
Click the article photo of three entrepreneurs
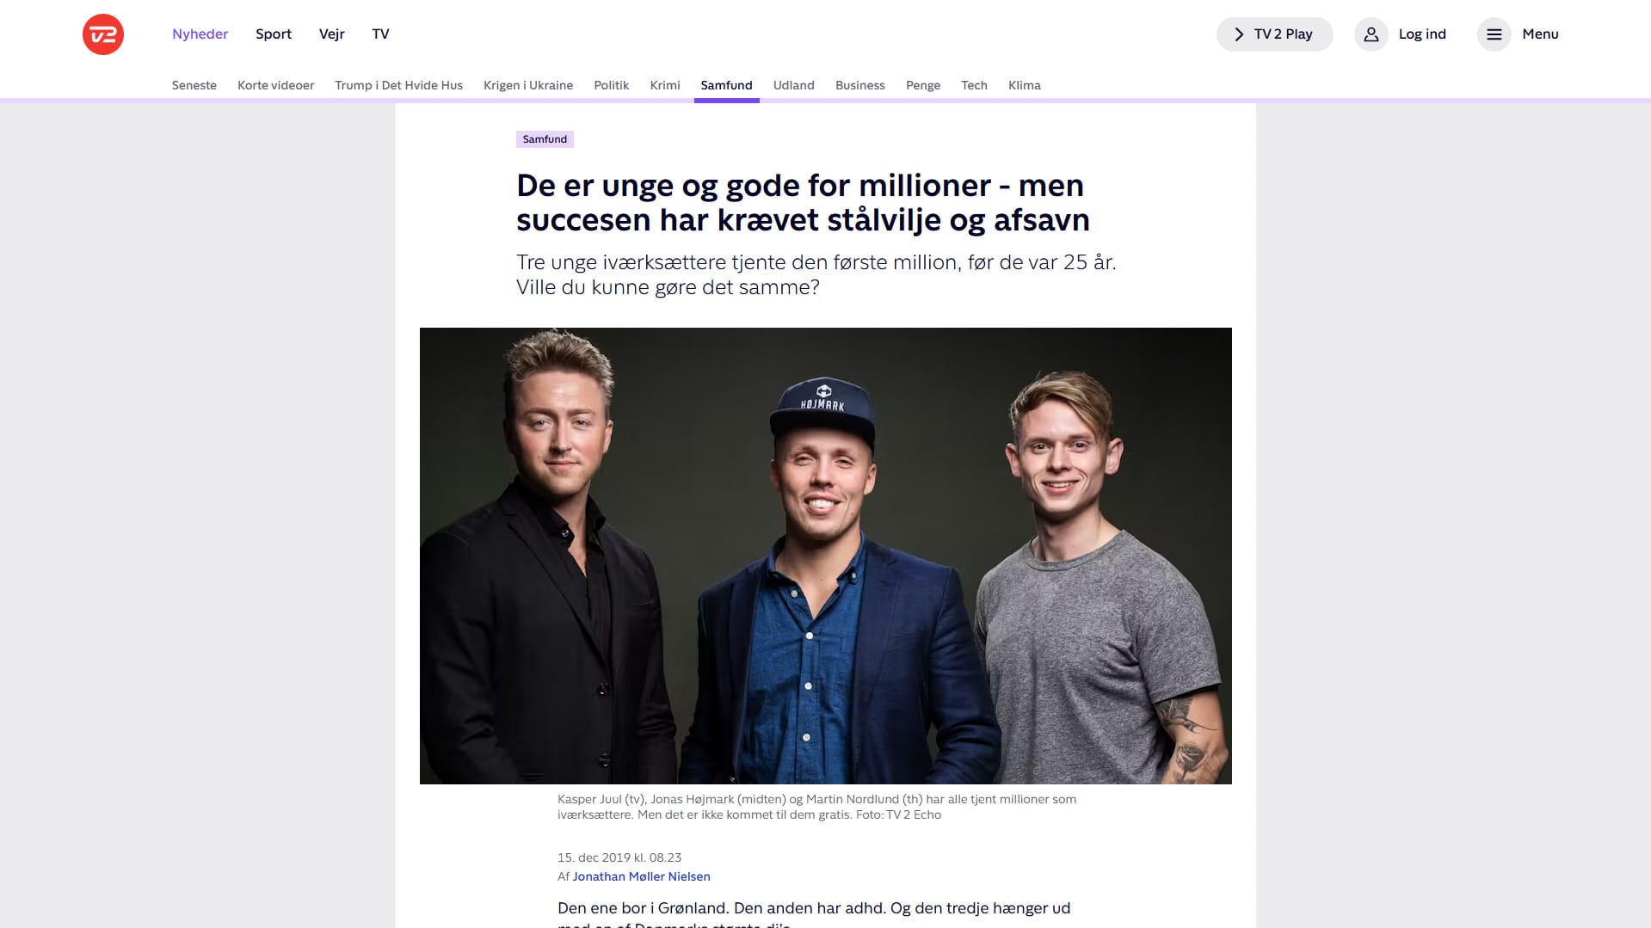pos(826,556)
